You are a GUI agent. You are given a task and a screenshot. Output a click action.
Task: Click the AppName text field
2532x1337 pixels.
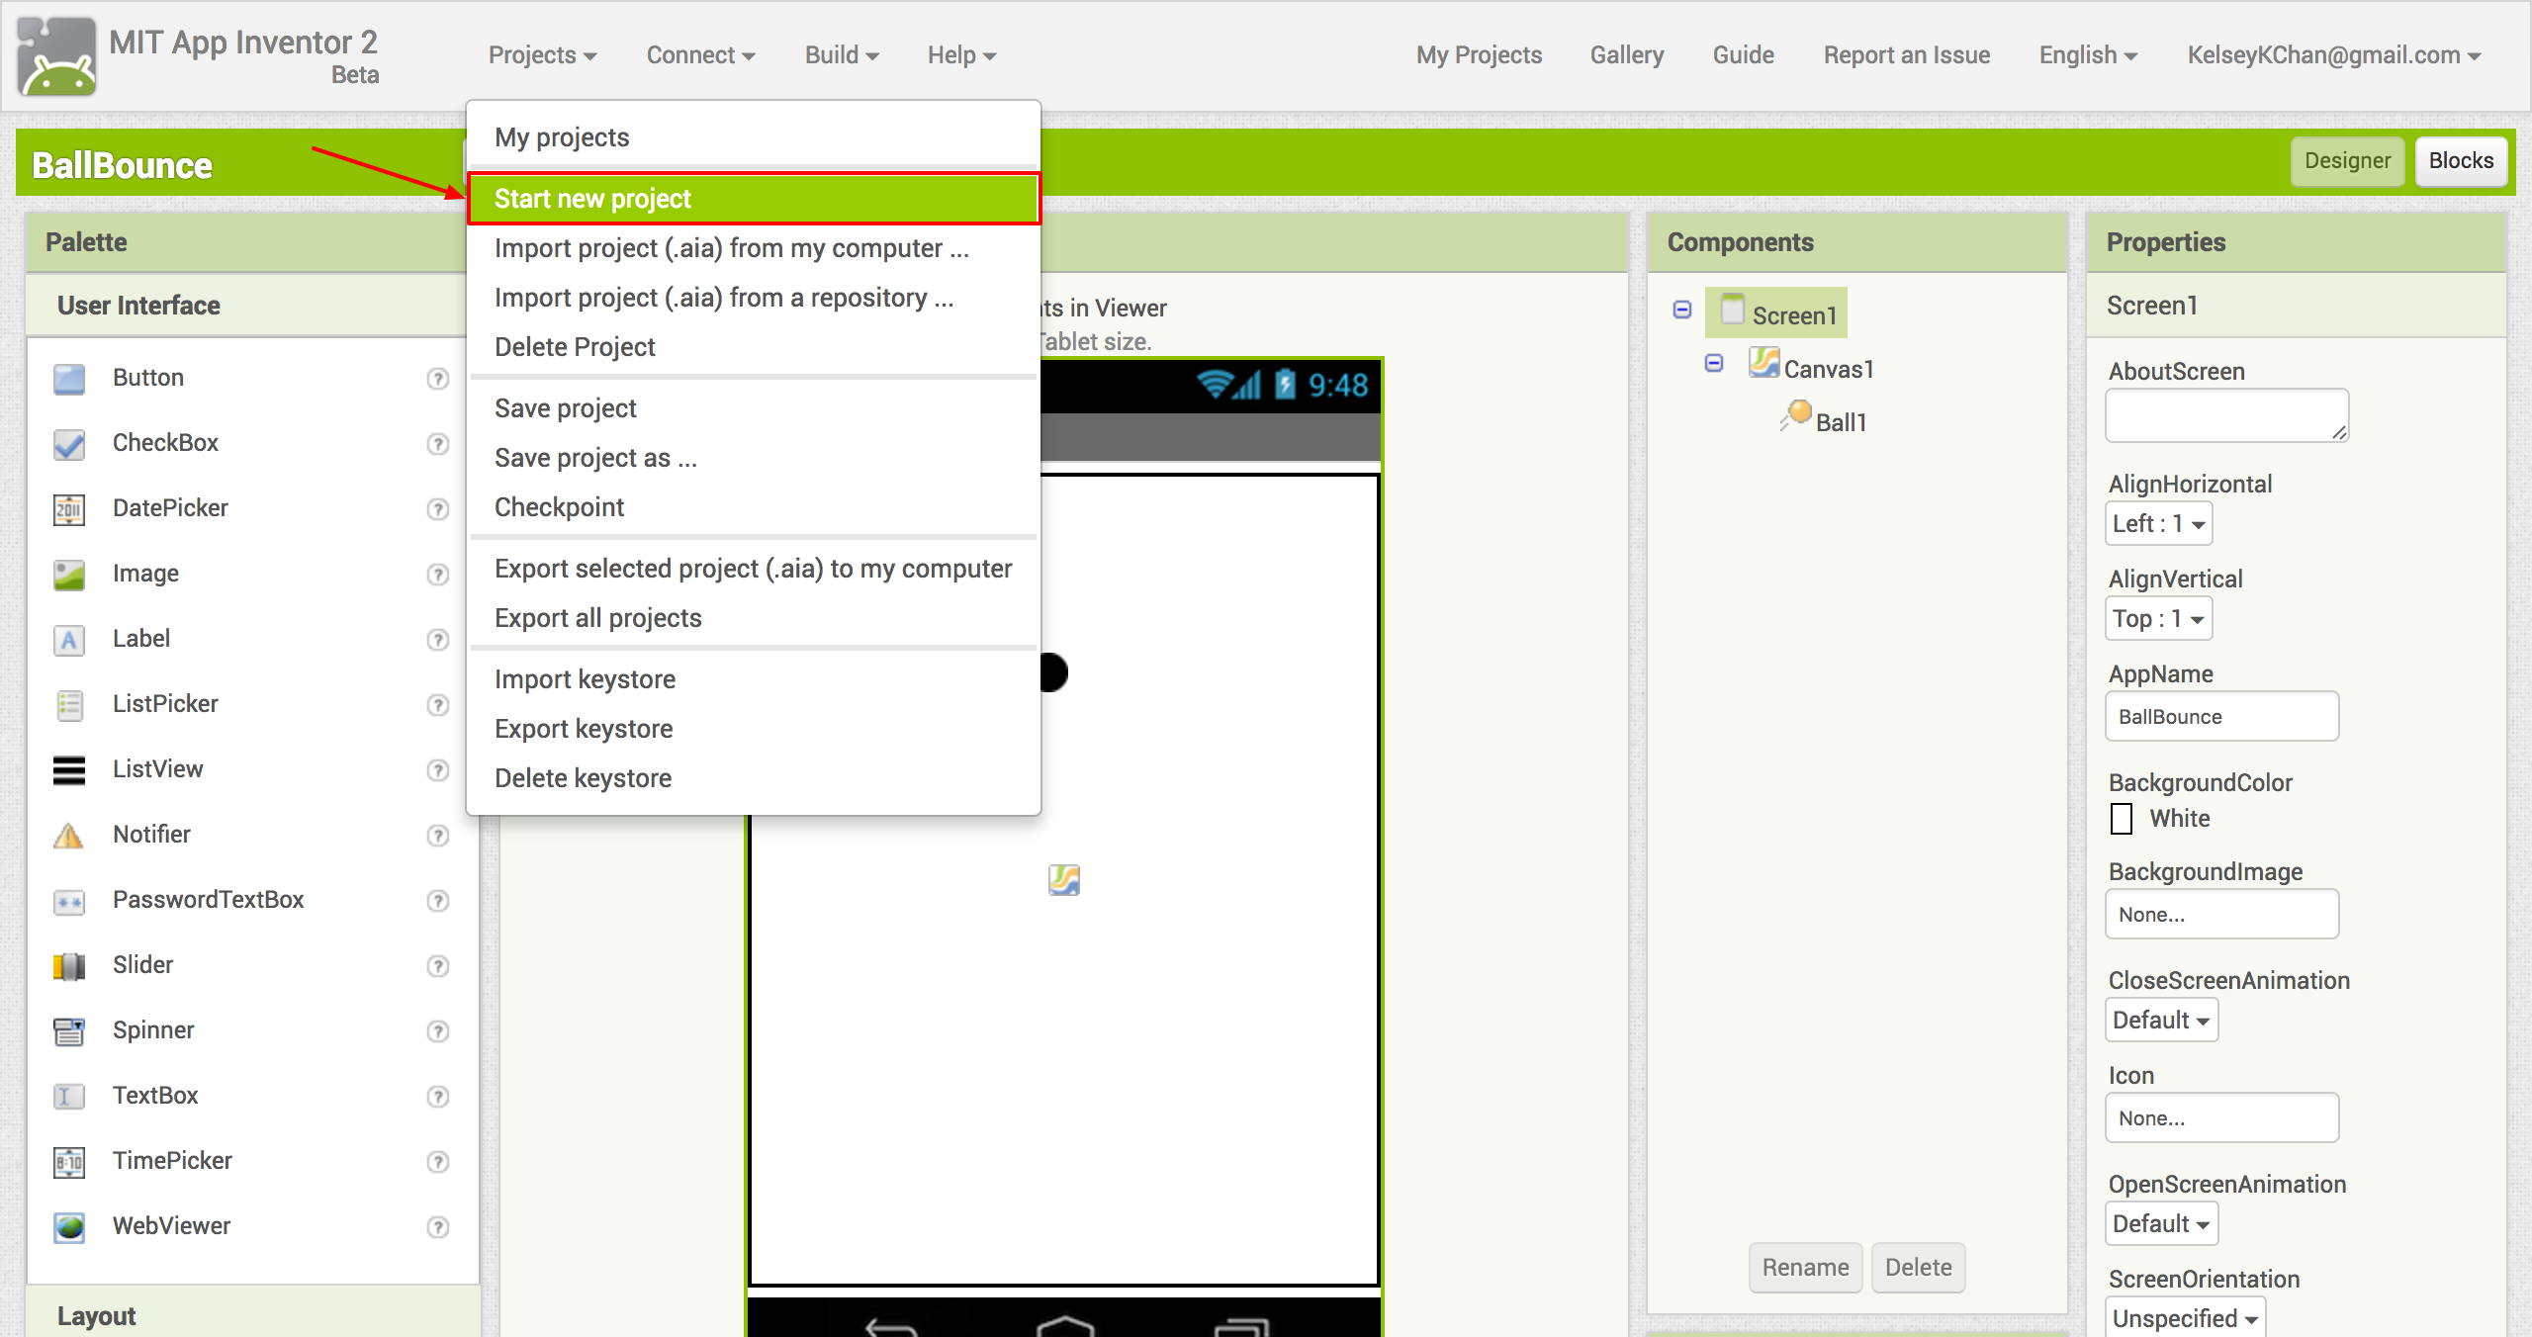click(x=2221, y=717)
